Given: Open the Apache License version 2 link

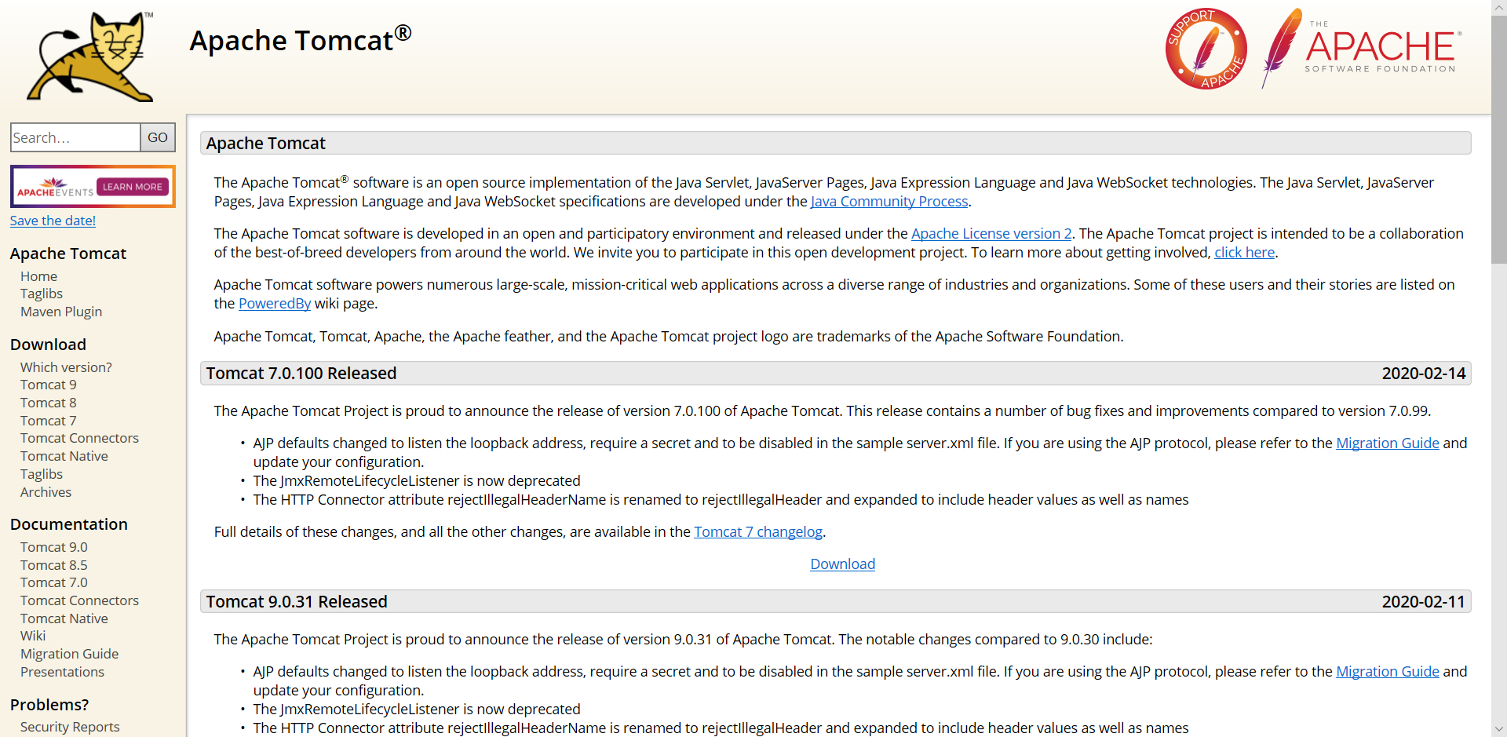Looking at the screenshot, I should point(991,234).
